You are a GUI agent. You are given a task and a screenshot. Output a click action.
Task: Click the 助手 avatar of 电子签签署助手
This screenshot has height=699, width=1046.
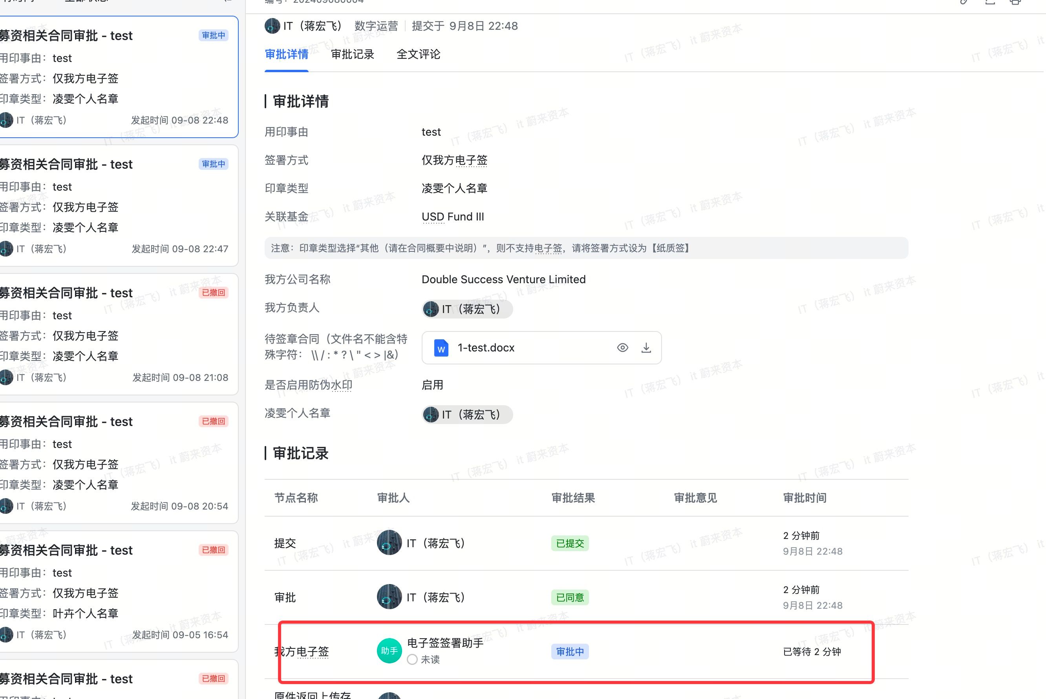coord(389,651)
